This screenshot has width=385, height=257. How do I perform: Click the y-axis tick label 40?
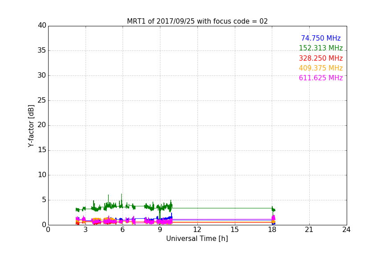pyautogui.click(x=42, y=25)
